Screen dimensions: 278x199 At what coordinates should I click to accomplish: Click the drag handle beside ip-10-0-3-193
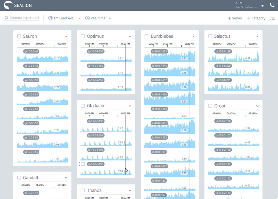click(80, 164)
